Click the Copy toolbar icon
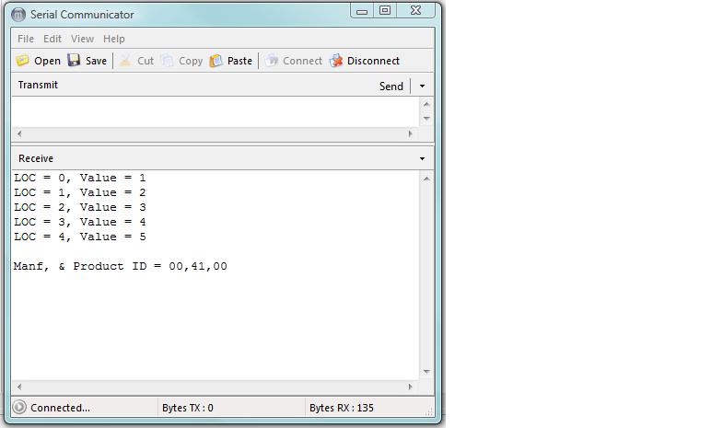The height and width of the screenshot is (428, 723). (168, 61)
